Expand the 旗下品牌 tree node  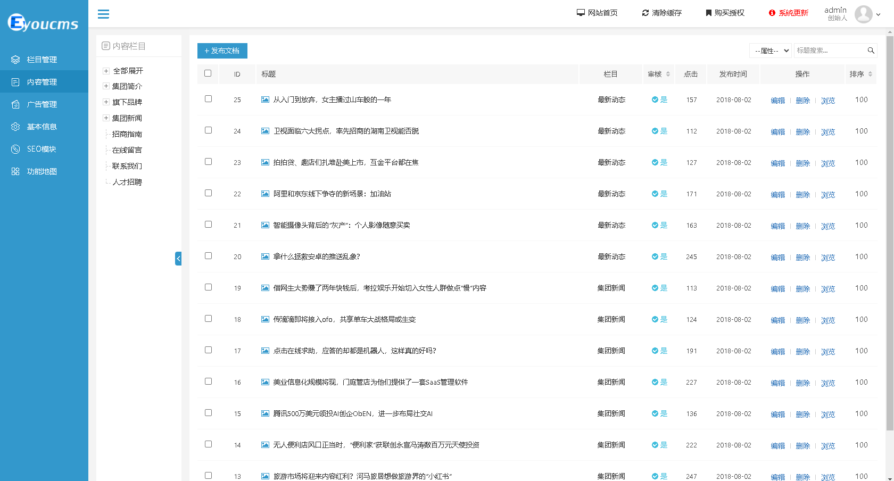coord(106,102)
